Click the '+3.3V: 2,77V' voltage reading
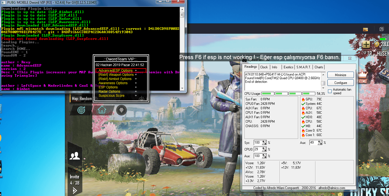389x196 pixels. pyautogui.click(x=255, y=181)
